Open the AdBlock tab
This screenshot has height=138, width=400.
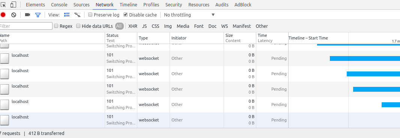(243, 5)
